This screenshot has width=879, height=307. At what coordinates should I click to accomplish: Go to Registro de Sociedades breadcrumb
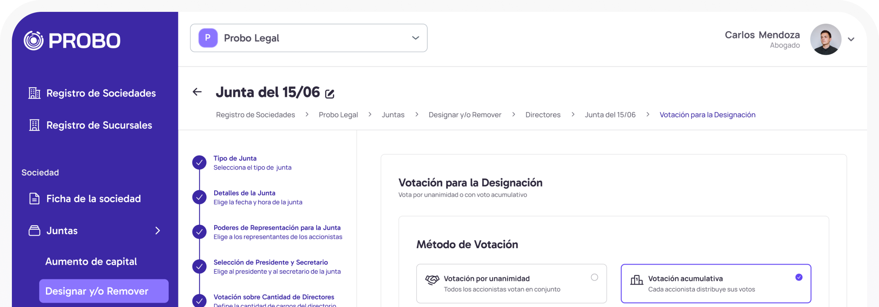point(255,115)
